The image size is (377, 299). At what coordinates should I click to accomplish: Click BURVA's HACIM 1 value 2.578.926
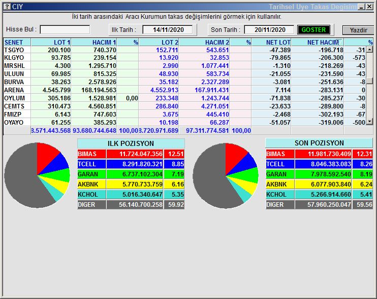coord(102,82)
